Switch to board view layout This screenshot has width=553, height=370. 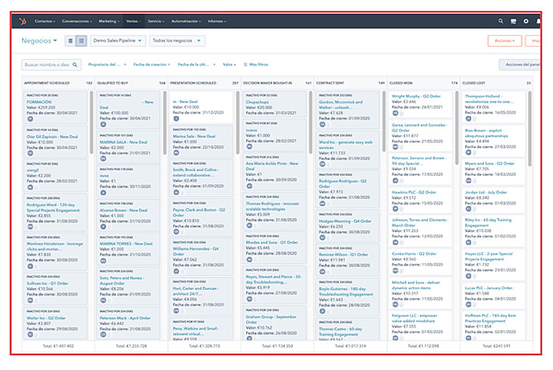click(82, 41)
